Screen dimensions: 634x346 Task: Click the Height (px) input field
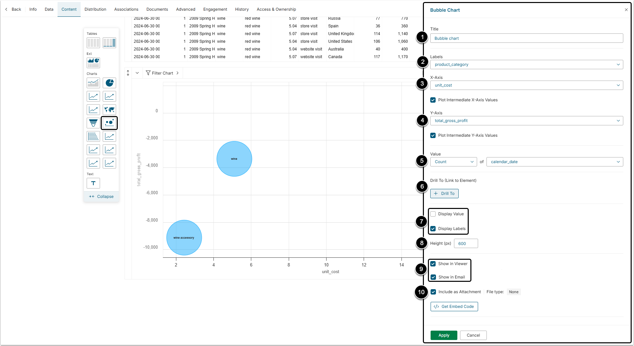click(466, 243)
